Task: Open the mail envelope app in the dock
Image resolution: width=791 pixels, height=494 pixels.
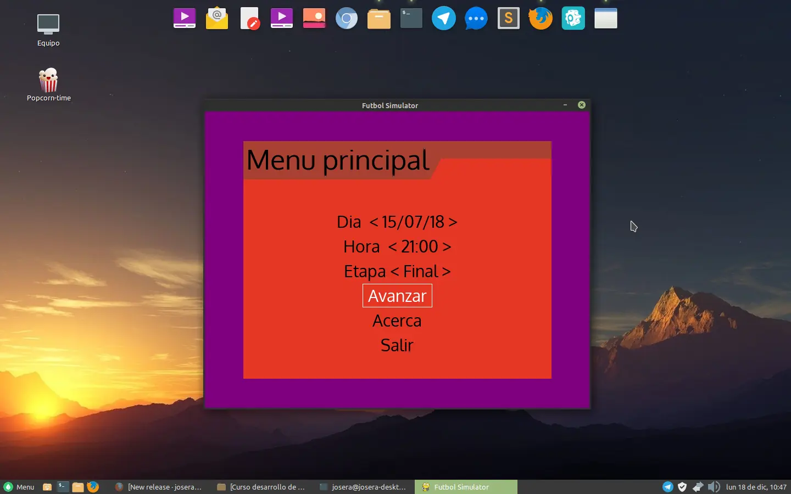Action: [x=217, y=18]
